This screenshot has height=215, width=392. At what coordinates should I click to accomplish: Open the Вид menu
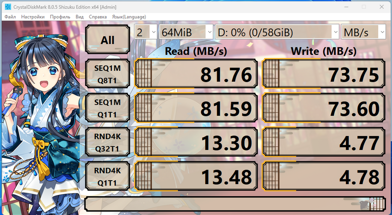point(80,17)
